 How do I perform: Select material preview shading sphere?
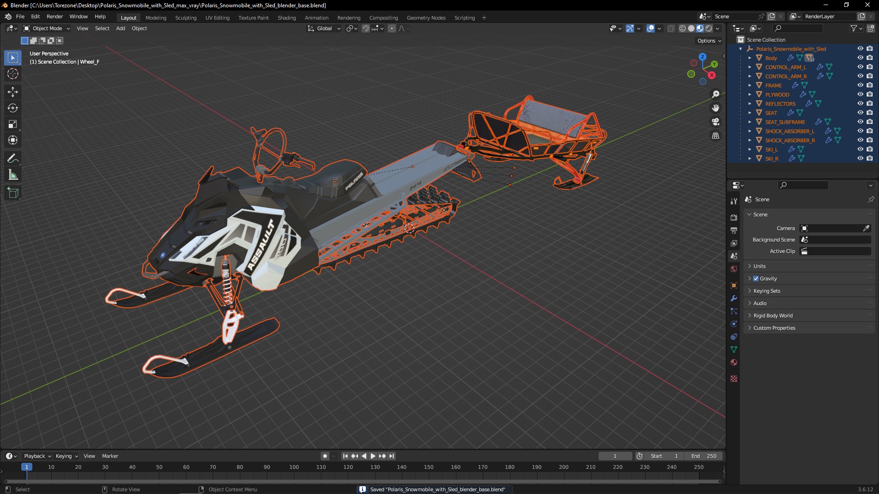click(x=700, y=28)
